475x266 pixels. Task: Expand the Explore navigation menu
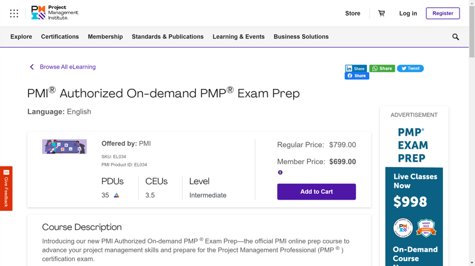(21, 37)
